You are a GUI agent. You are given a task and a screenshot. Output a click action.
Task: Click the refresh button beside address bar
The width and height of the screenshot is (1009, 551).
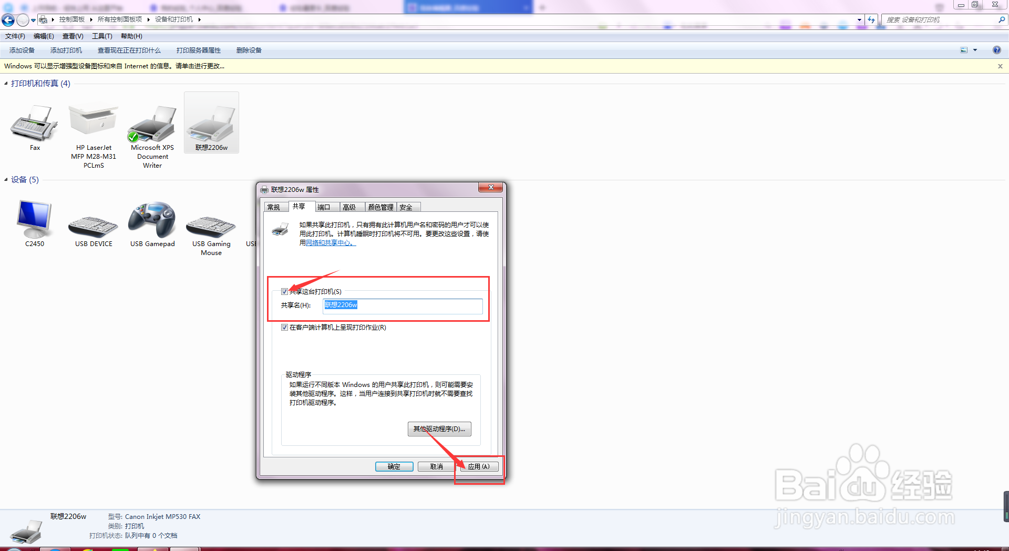(871, 19)
